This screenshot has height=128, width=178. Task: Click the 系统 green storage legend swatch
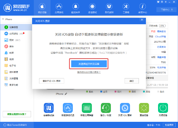87,92
